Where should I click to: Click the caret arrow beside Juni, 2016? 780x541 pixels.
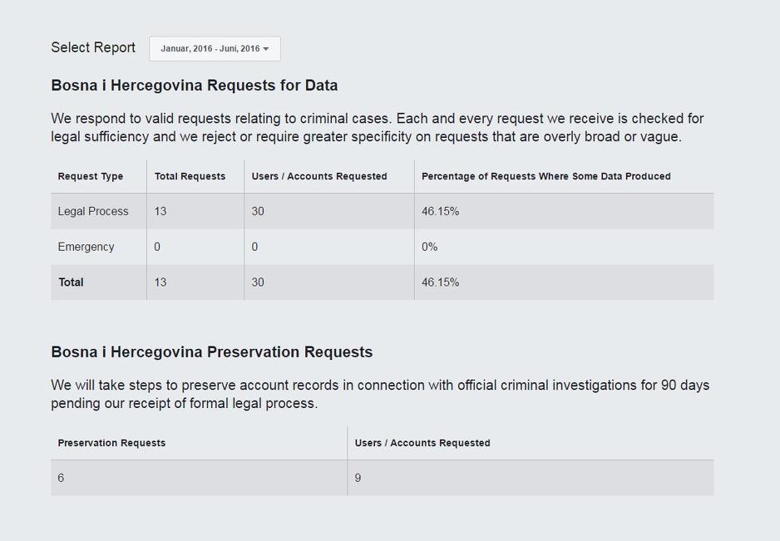(x=266, y=49)
